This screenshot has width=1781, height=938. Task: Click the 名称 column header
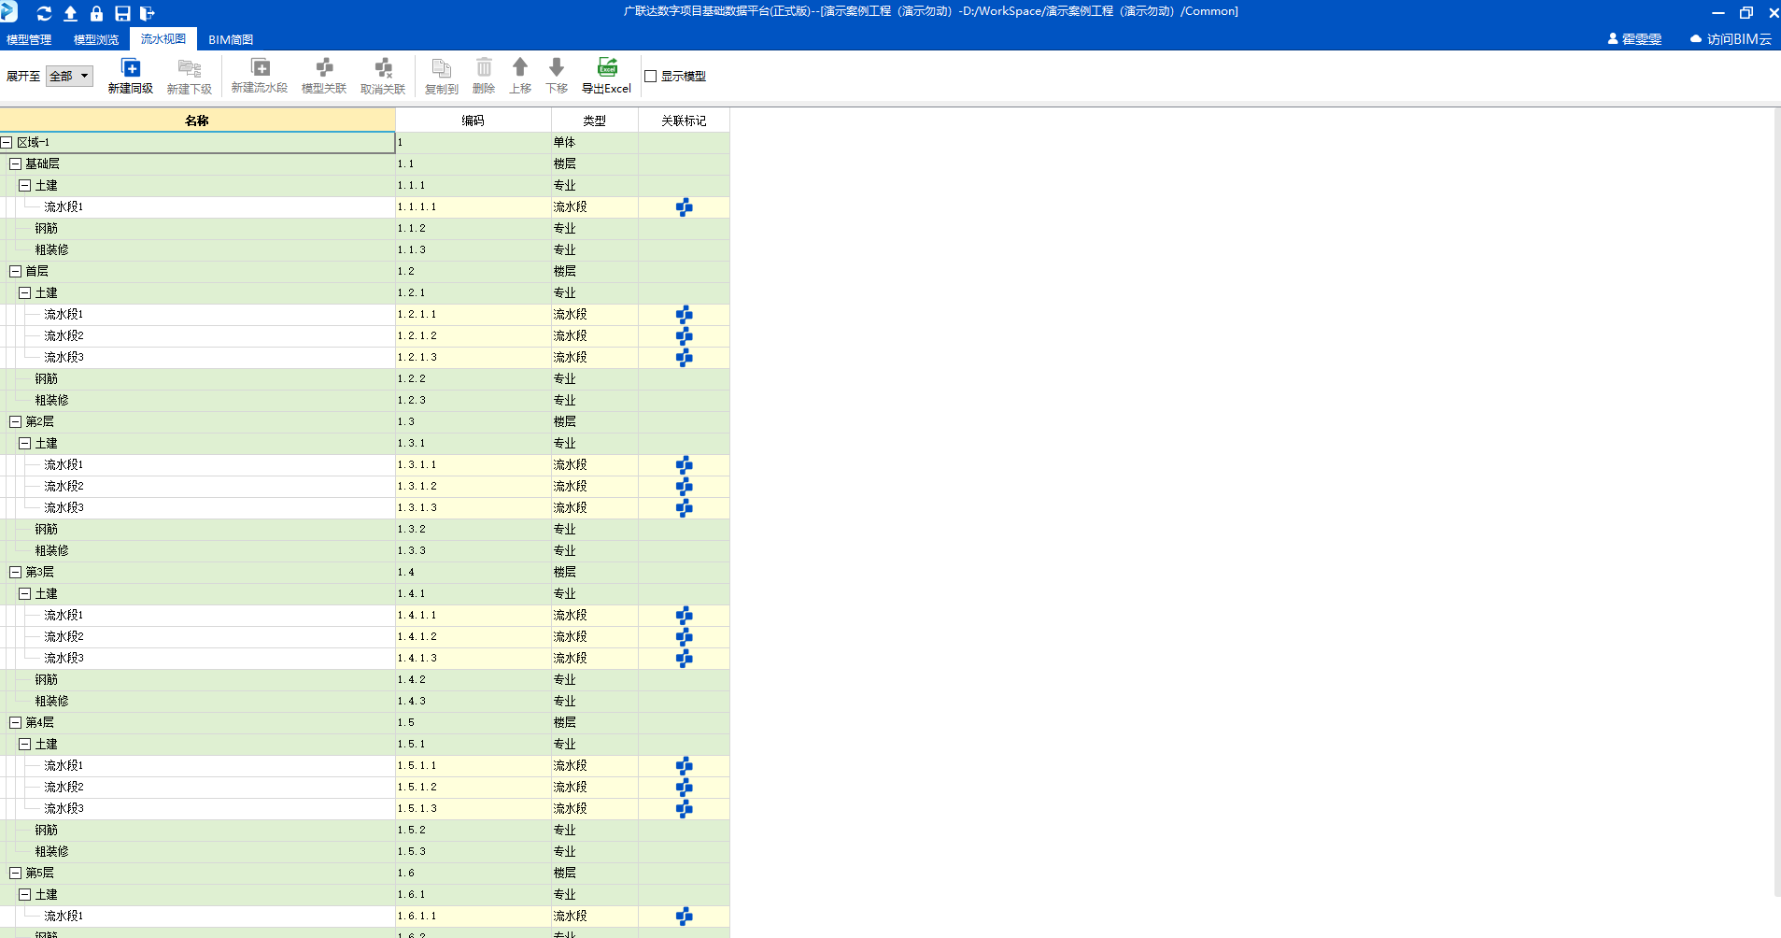tap(197, 121)
